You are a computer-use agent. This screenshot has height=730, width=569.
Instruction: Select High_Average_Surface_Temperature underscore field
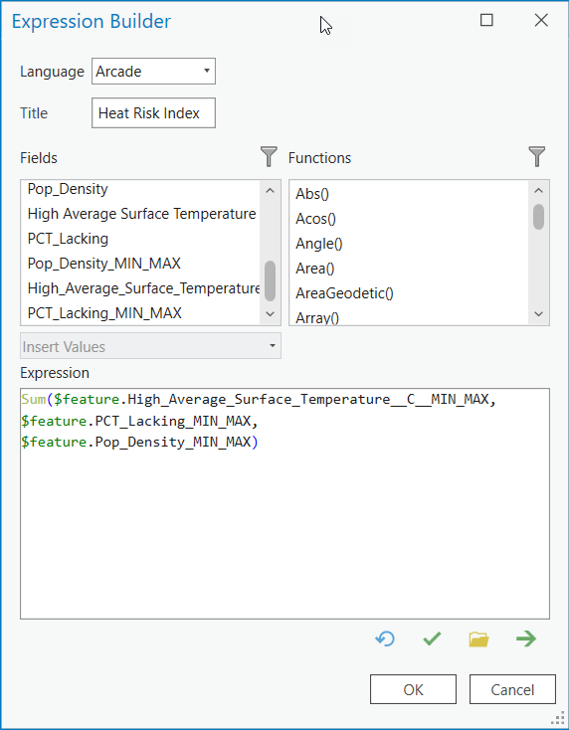pyautogui.click(x=143, y=288)
